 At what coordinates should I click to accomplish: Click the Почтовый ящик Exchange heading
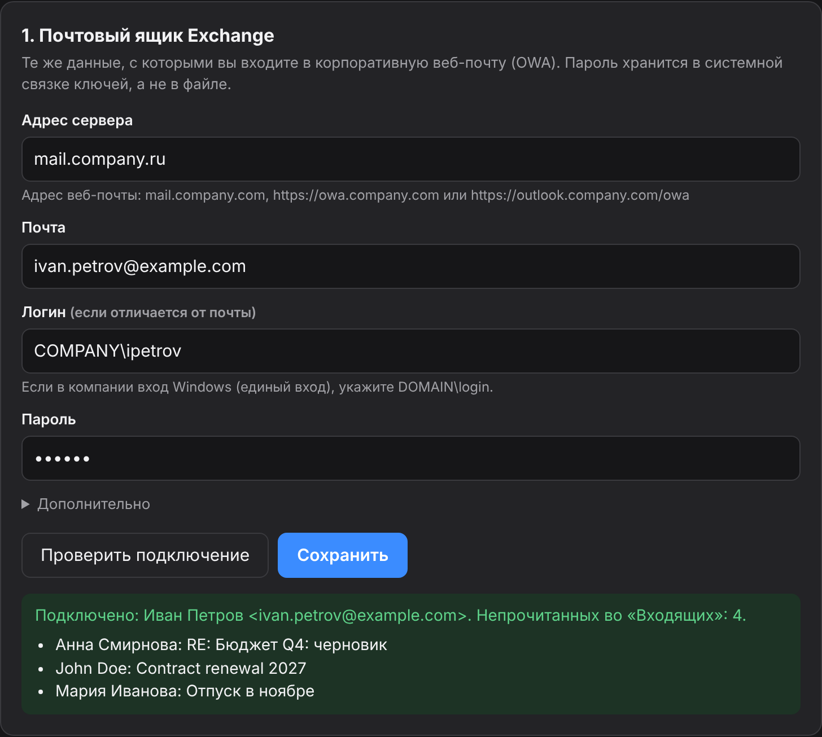[x=148, y=36]
